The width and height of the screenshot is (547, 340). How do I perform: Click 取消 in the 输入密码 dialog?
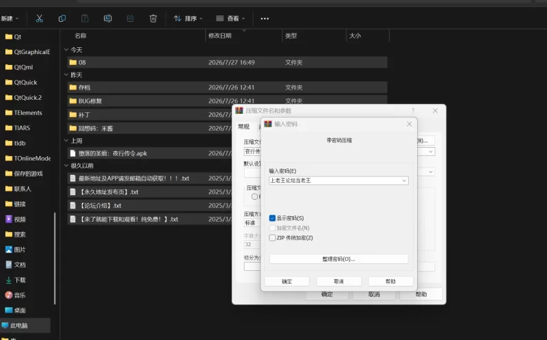coord(338,281)
